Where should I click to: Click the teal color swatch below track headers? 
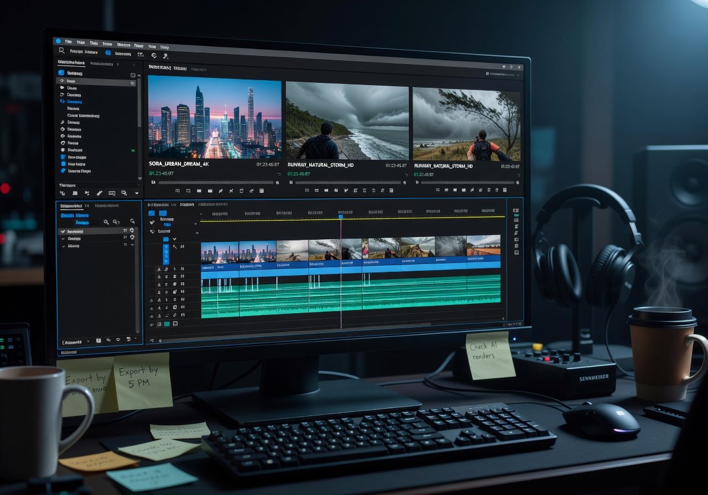[x=166, y=324]
